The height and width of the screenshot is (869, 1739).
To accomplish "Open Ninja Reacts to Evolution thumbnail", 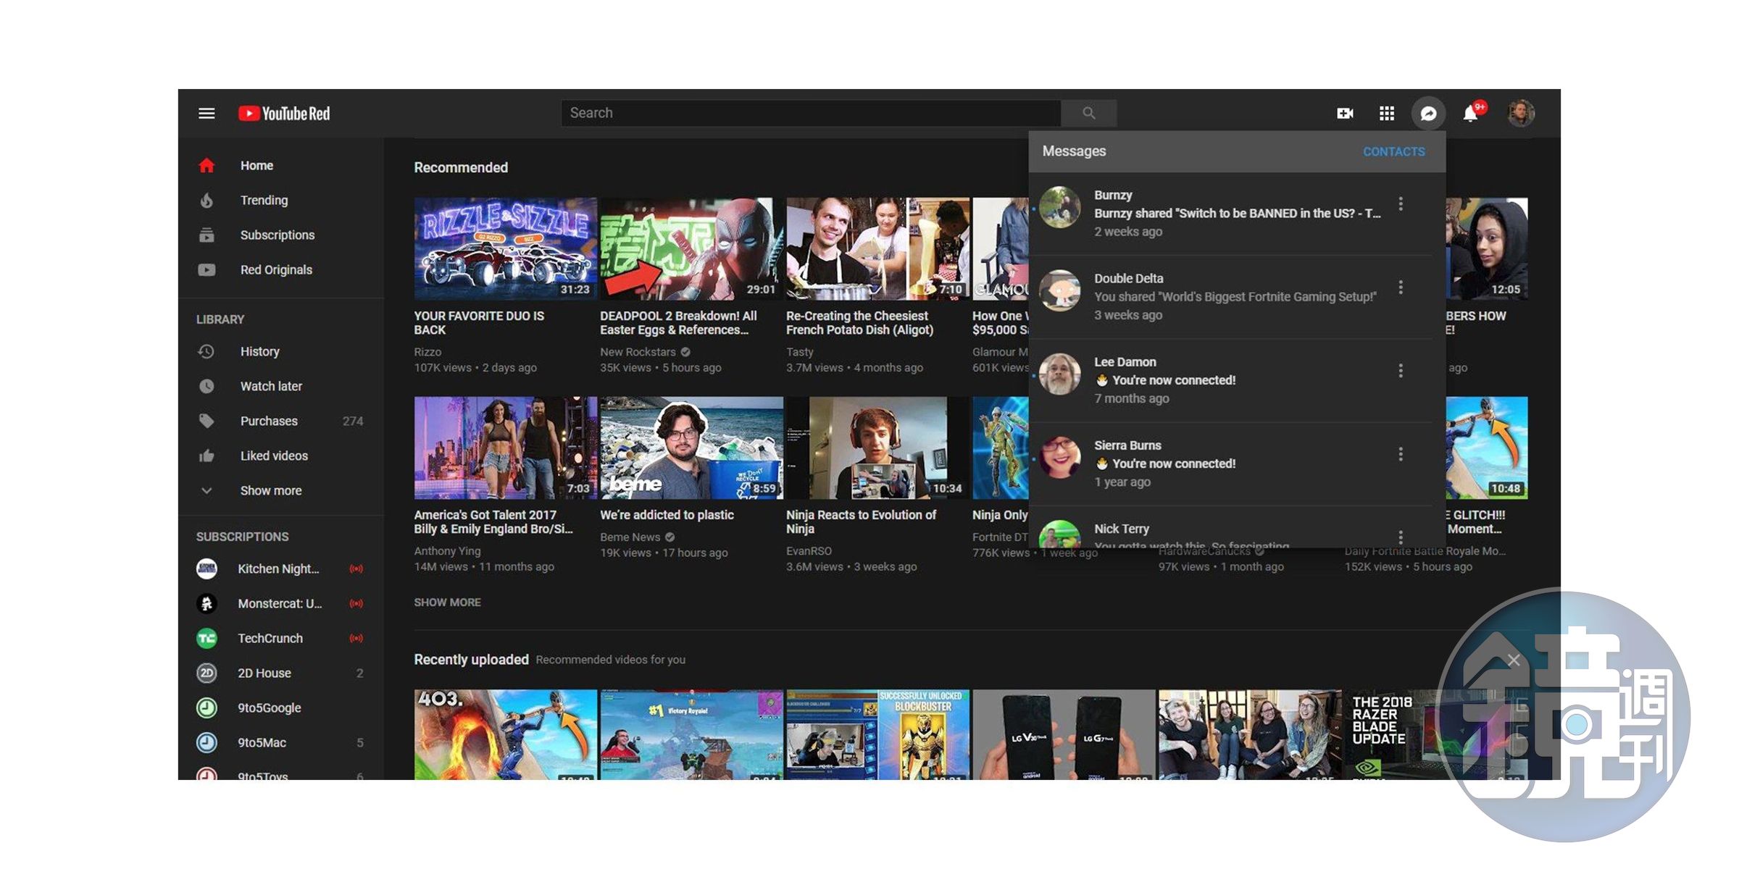I will (x=877, y=448).
